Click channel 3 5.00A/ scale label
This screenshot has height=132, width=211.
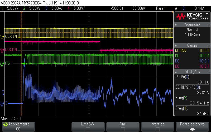[x=57, y=8]
